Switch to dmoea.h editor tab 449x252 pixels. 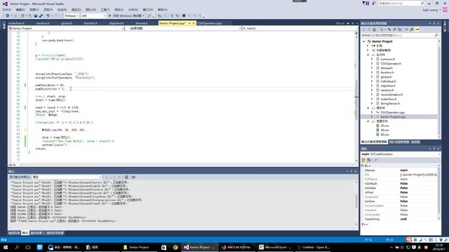pyautogui.click(x=142, y=23)
